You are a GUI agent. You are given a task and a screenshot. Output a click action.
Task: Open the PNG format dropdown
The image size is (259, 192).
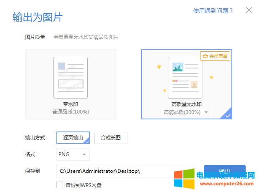click(x=73, y=154)
